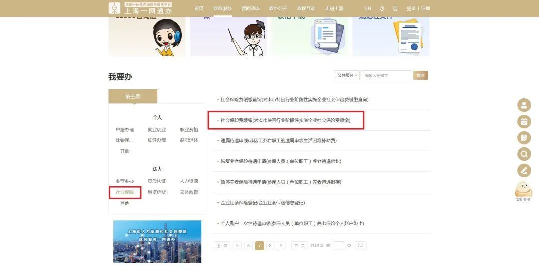This screenshot has height=273, width=539.
Task: Expand the 企业社会保险登记 list item
Action: 263,203
